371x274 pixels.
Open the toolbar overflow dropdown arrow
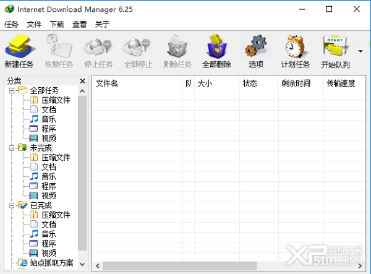360,51
